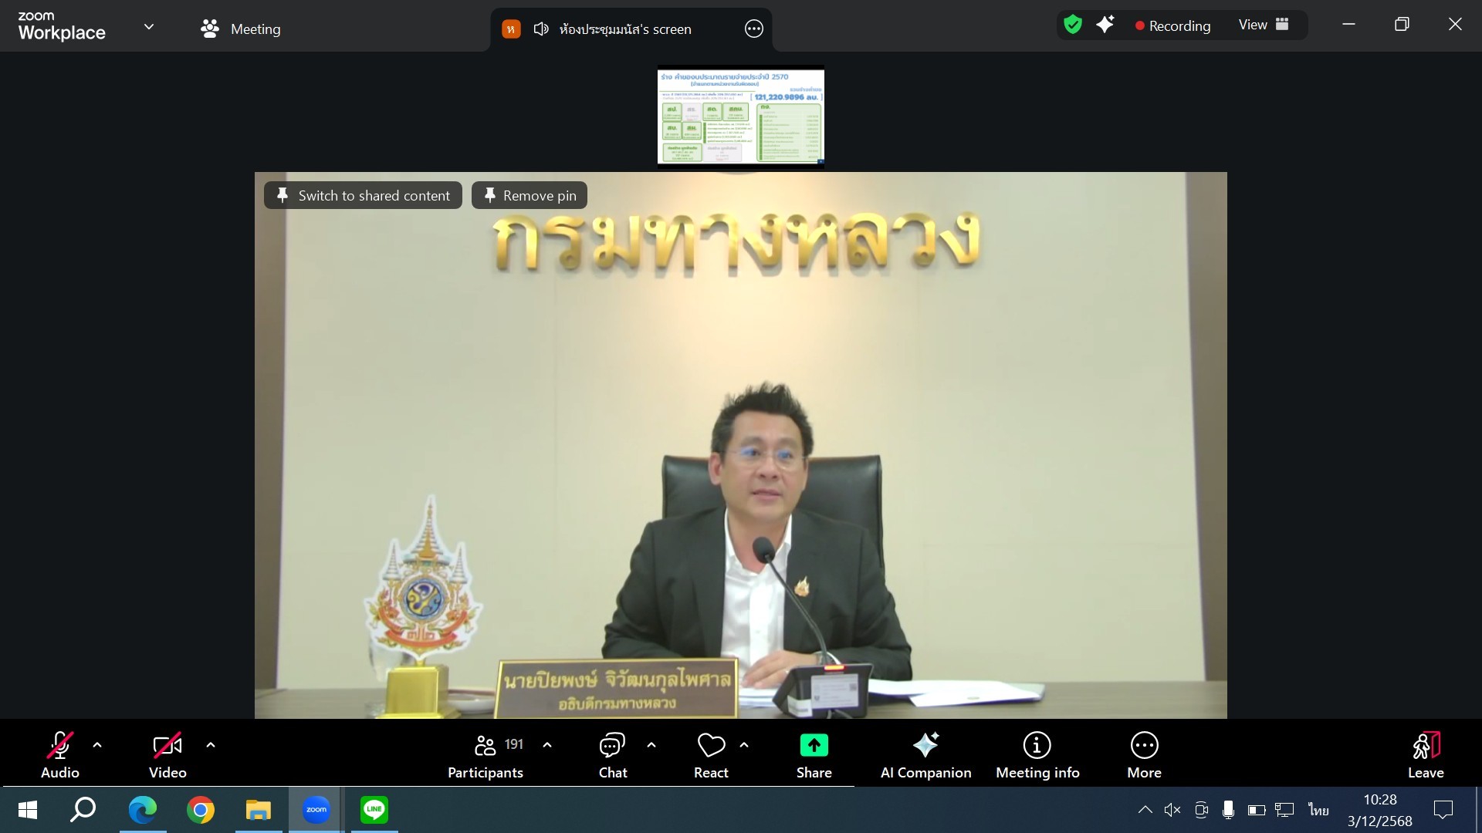
Task: Select the shared screen thumbnail preview
Action: [x=740, y=116]
